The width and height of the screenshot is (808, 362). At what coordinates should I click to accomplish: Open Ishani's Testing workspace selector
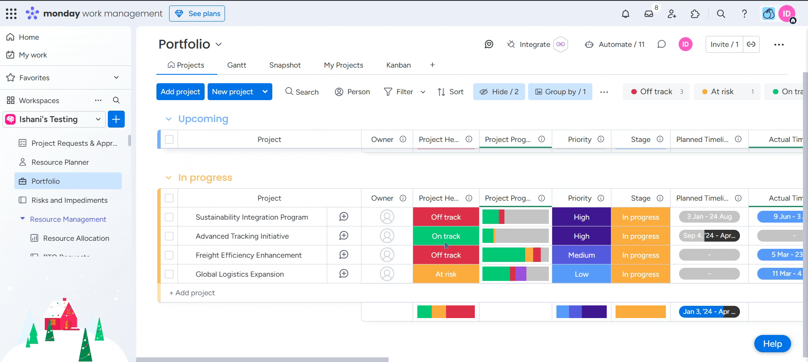pos(54,119)
